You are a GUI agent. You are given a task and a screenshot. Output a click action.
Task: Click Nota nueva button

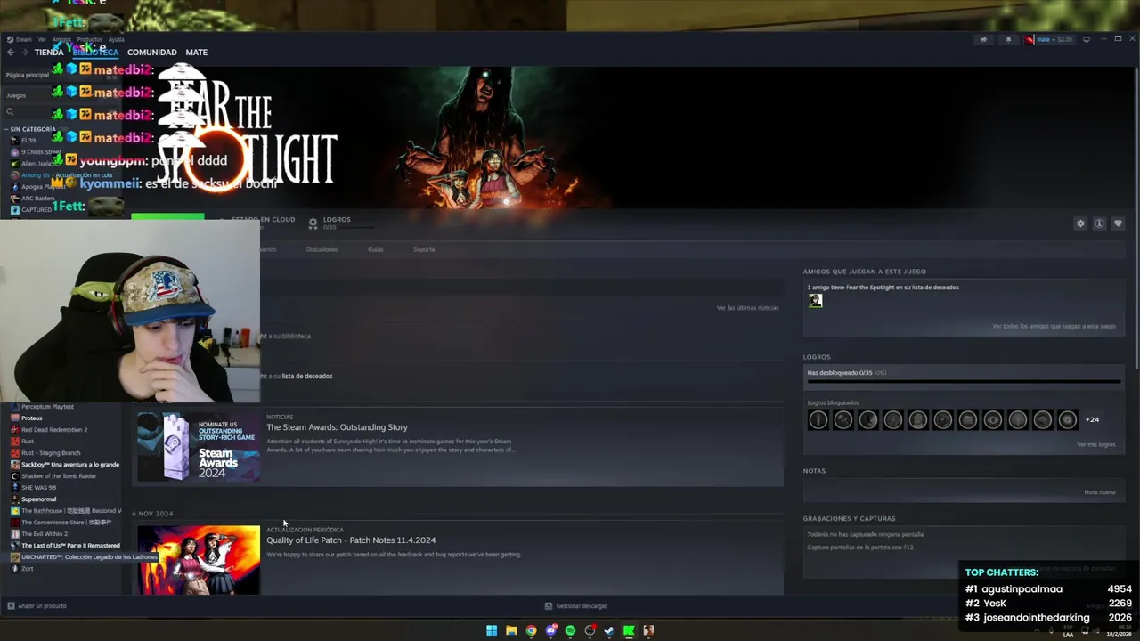pos(1100,492)
